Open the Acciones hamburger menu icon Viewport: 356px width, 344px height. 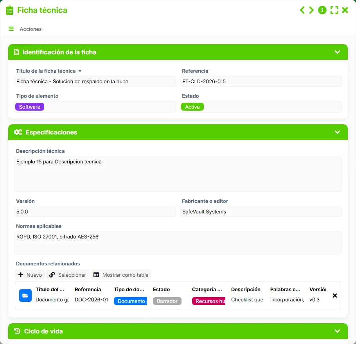[11, 29]
